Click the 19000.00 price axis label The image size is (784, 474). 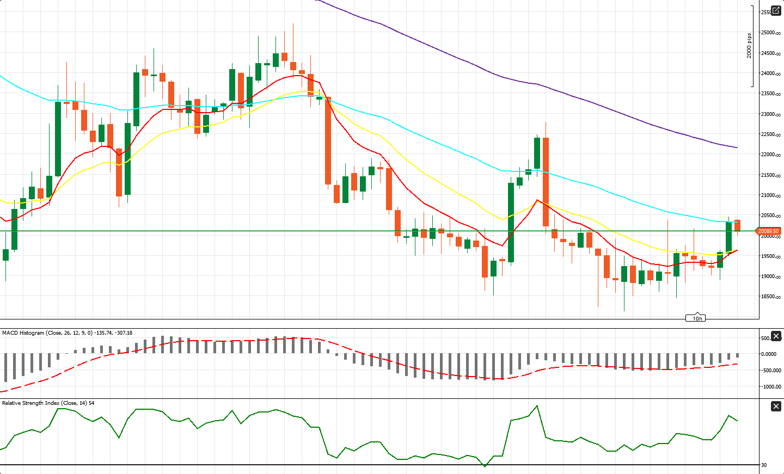pyautogui.click(x=771, y=276)
